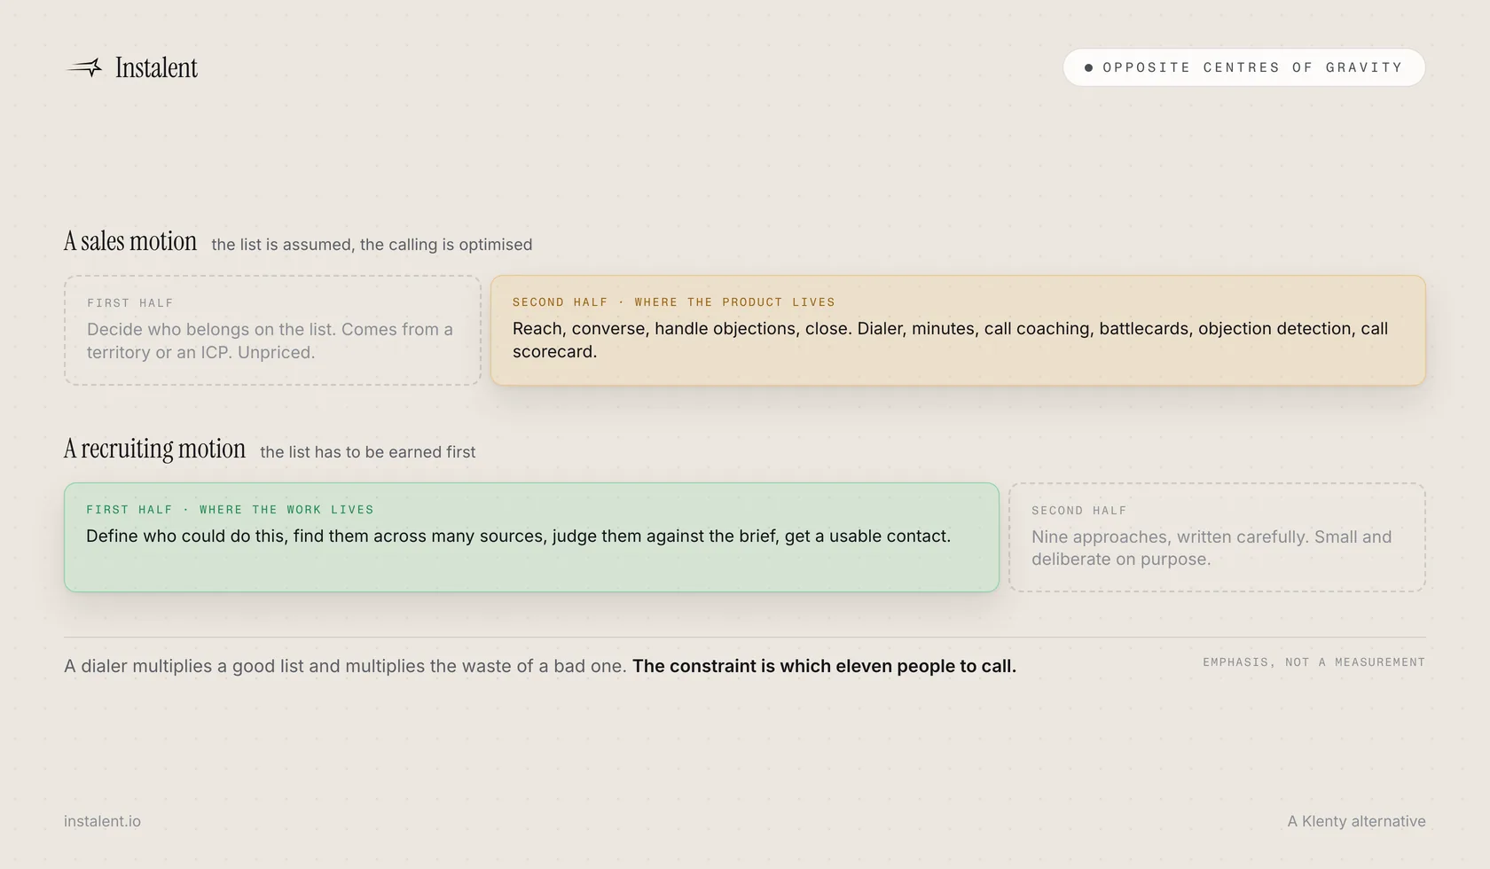Click the dot in the gravity pill
The image size is (1490, 869).
[x=1088, y=67]
